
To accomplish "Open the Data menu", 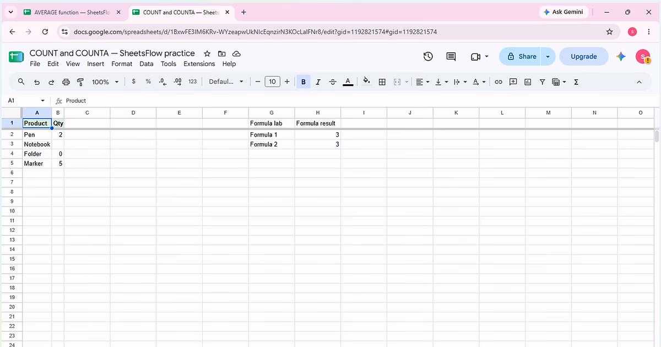I will coord(147,64).
